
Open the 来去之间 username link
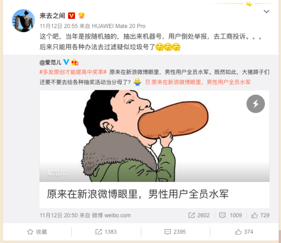coord(52,16)
